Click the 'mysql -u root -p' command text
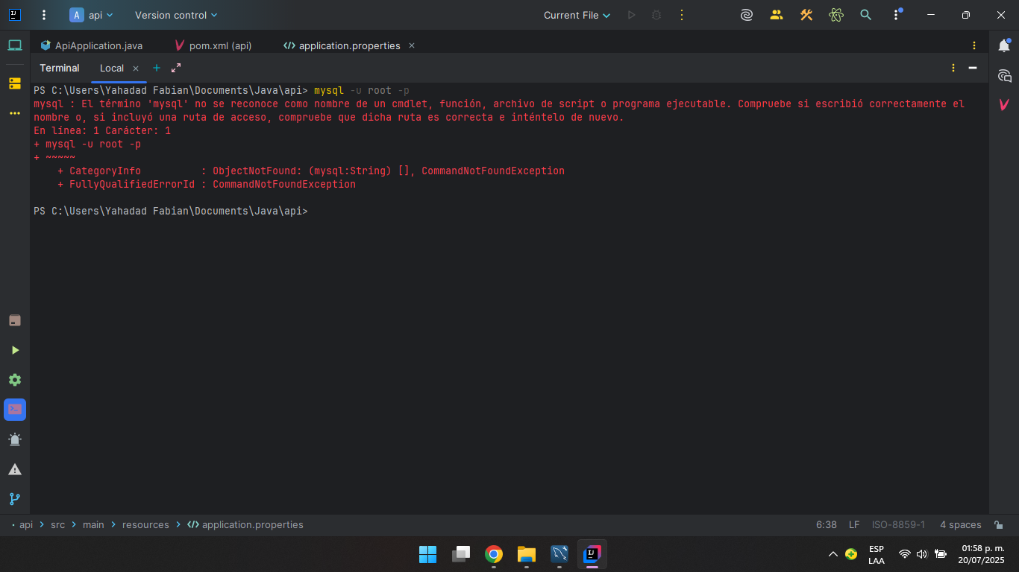This screenshot has height=572, width=1019. 362,90
